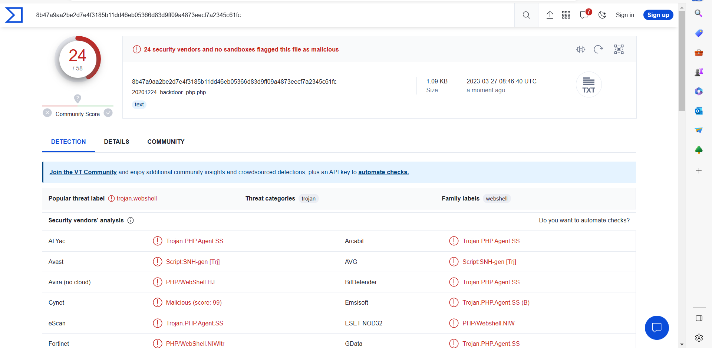This screenshot has width=712, height=348.
Task: Click the VirusTotal logo icon
Action: tap(14, 15)
